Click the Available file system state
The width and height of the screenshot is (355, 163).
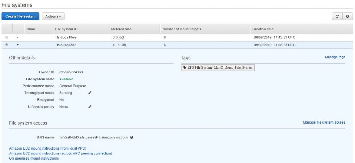(66, 79)
